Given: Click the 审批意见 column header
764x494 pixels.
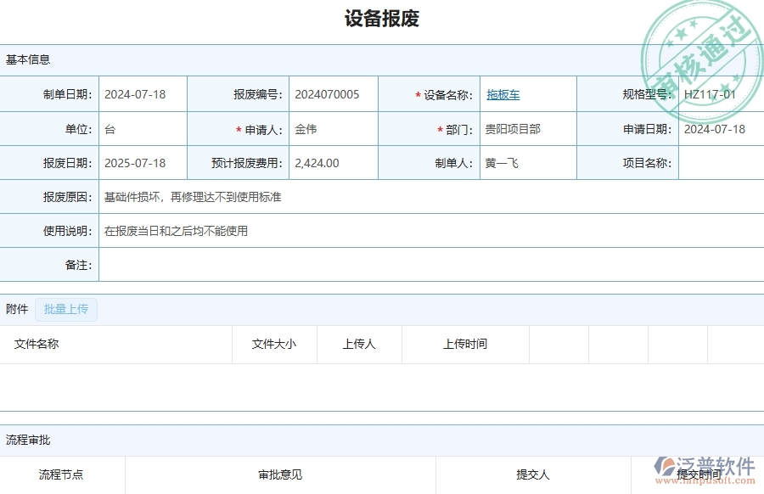Looking at the screenshot, I should (x=278, y=474).
